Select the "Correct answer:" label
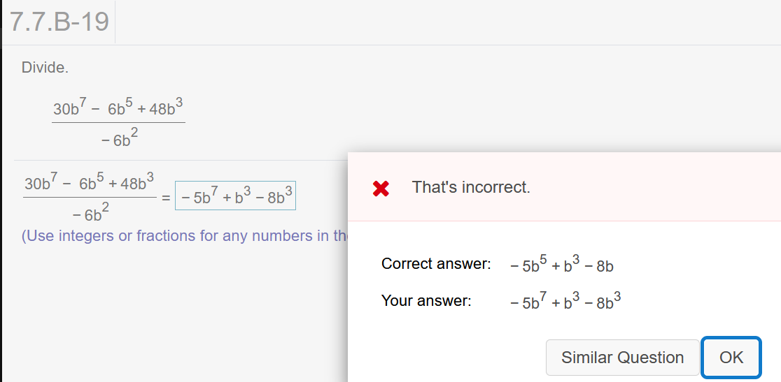This screenshot has width=781, height=382. tap(436, 264)
